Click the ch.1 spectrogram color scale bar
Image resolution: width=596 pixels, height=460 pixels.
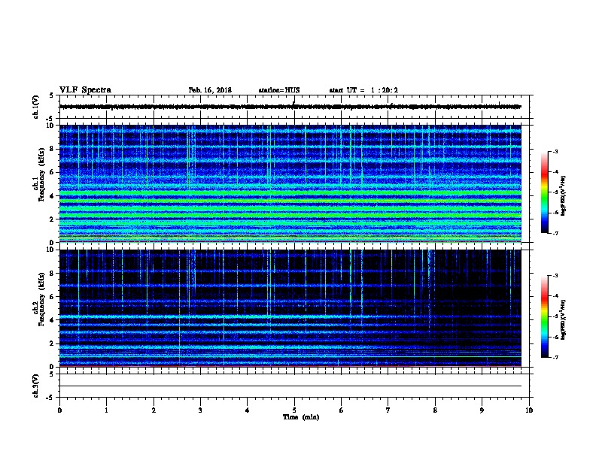pos(544,192)
